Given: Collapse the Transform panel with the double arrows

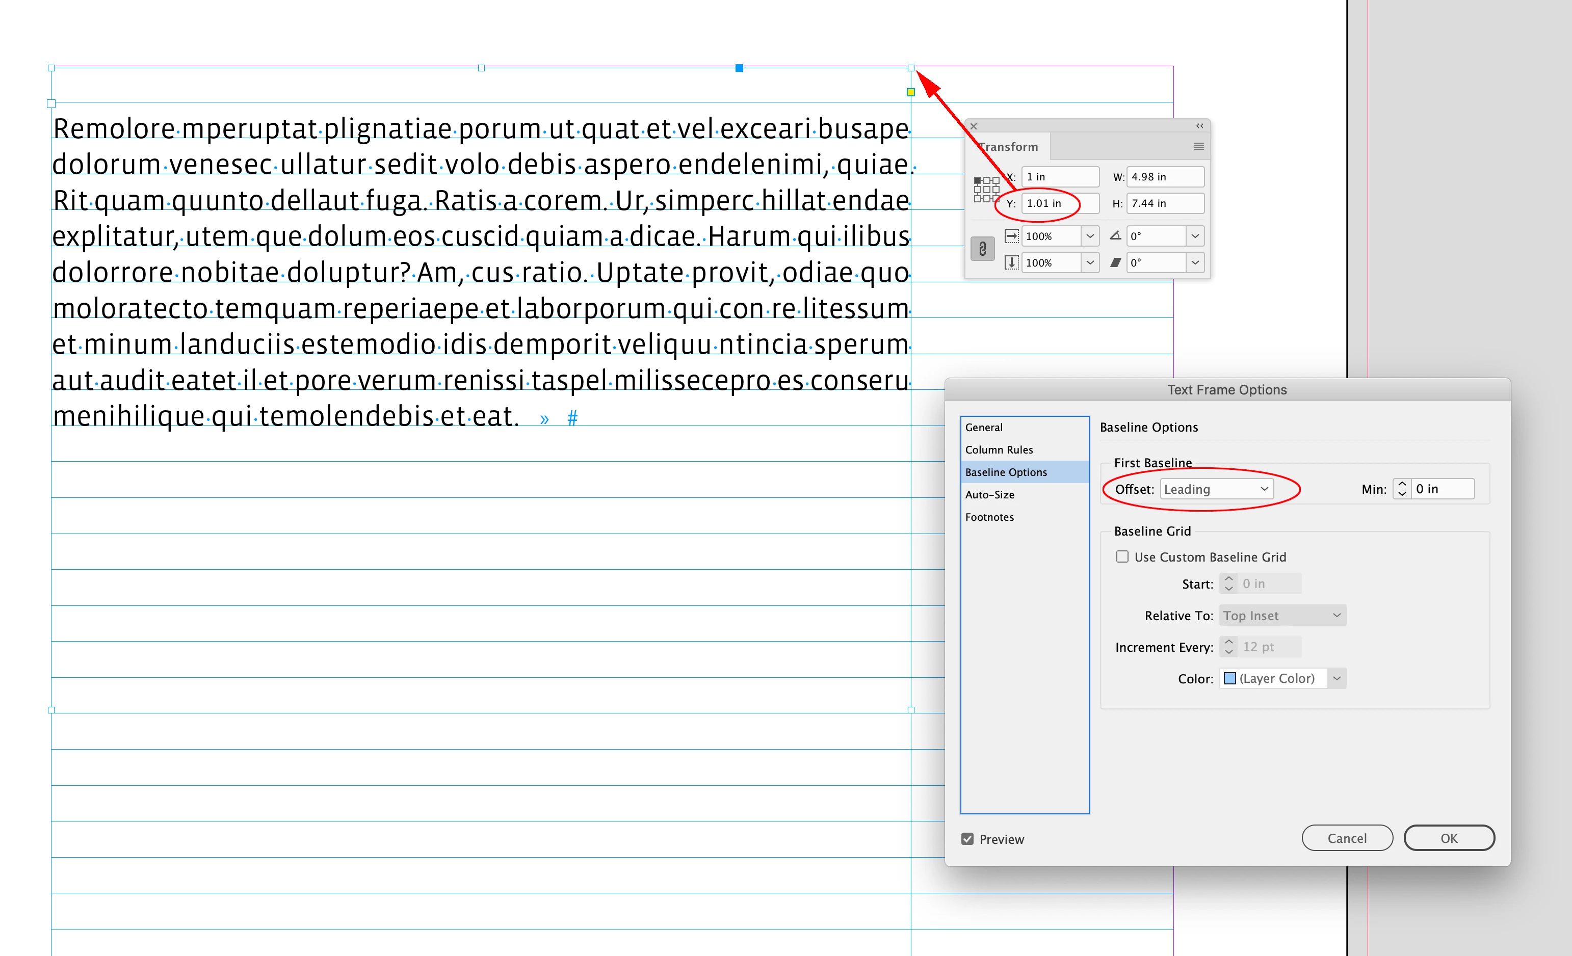Looking at the screenshot, I should click(x=1199, y=126).
